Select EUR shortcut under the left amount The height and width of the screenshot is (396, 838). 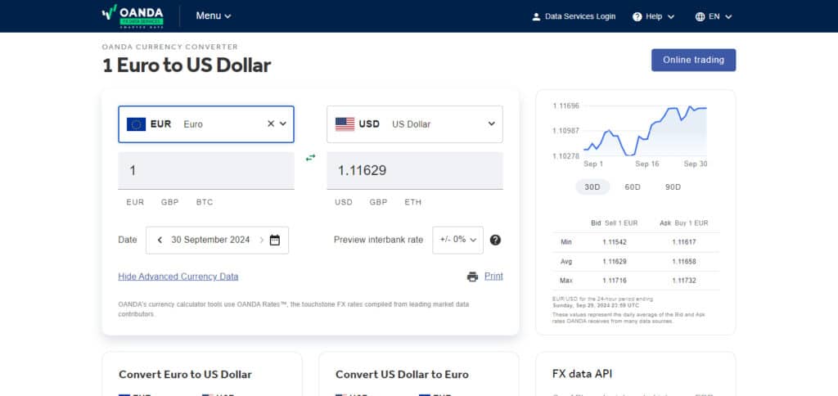(135, 202)
